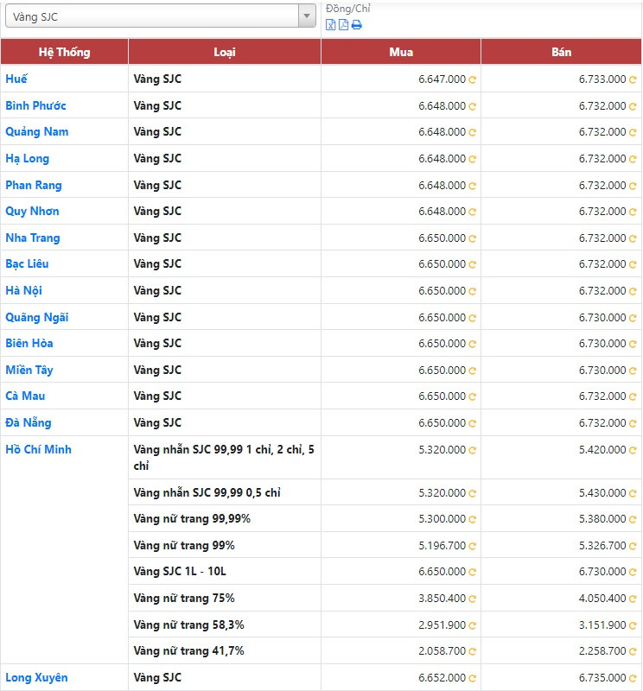Click the Mua column header

[x=401, y=52]
